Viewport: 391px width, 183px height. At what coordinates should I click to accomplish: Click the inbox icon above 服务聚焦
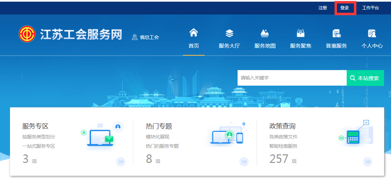pyautogui.click(x=301, y=33)
